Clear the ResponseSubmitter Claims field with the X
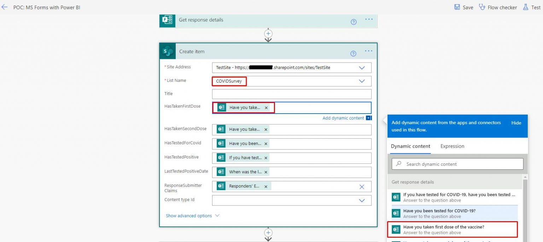This screenshot has width=543, height=242. pos(362,186)
